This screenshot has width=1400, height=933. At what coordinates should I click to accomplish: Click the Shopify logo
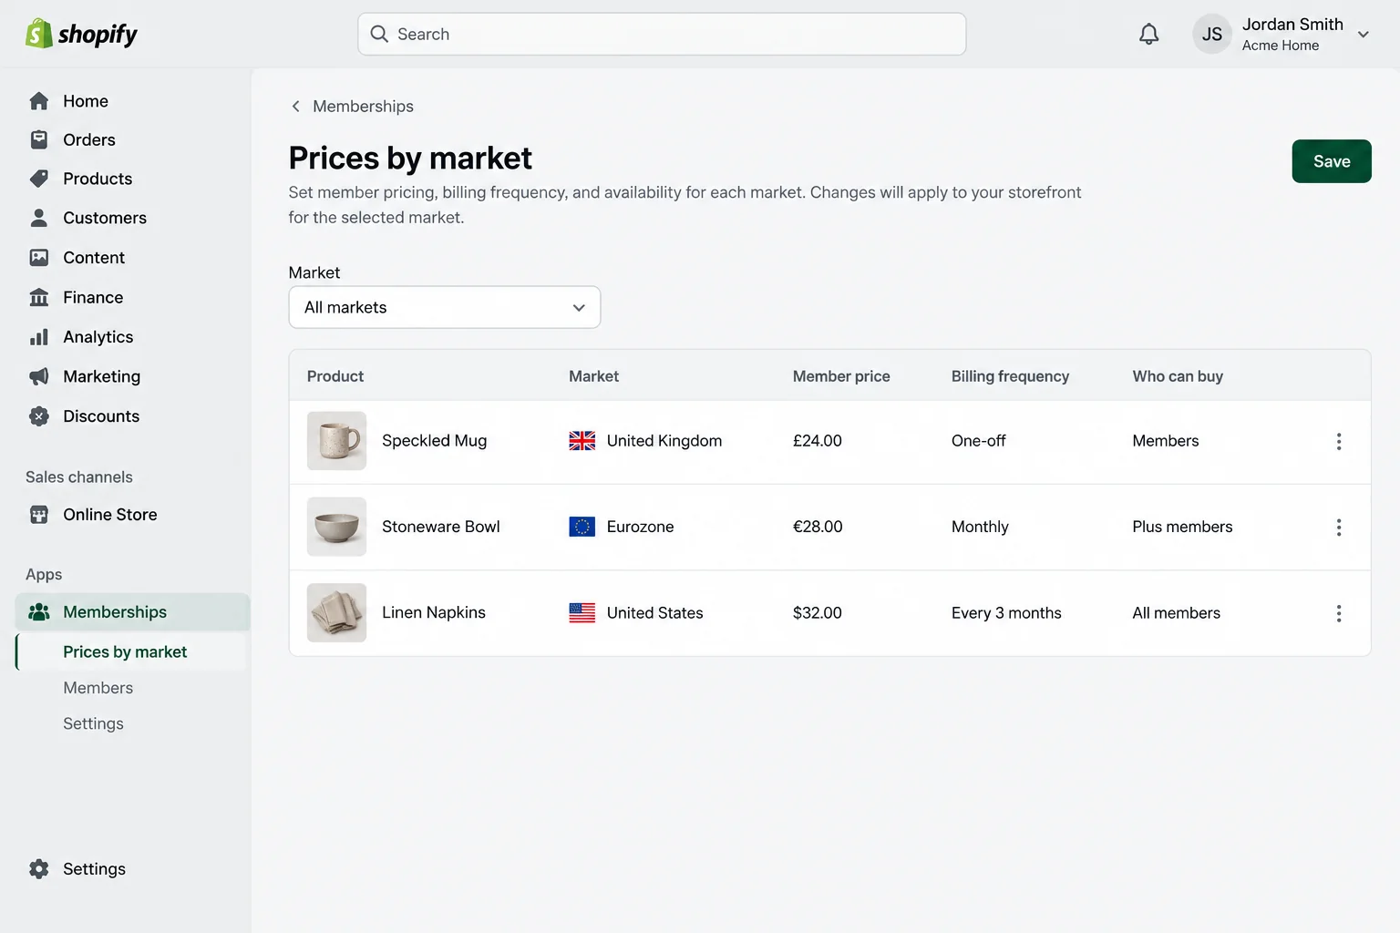(81, 34)
